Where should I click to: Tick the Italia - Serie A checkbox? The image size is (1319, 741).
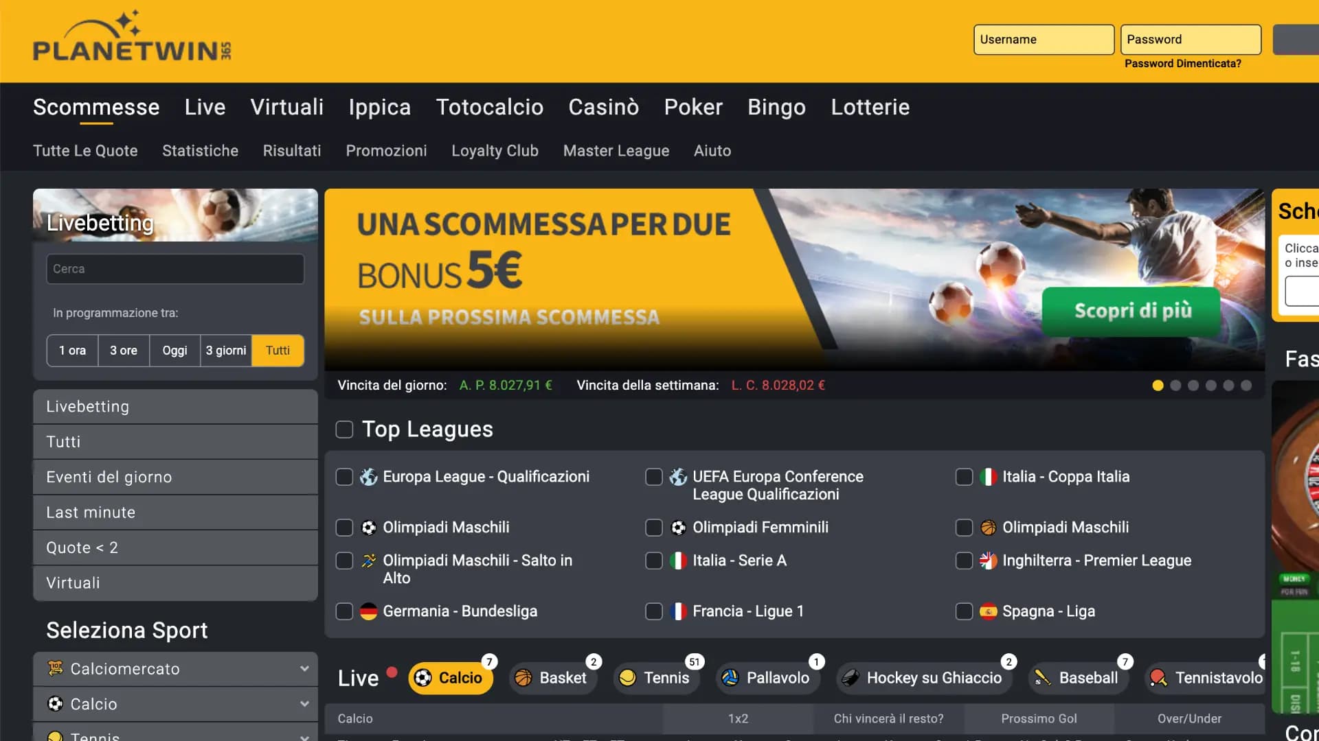point(654,561)
